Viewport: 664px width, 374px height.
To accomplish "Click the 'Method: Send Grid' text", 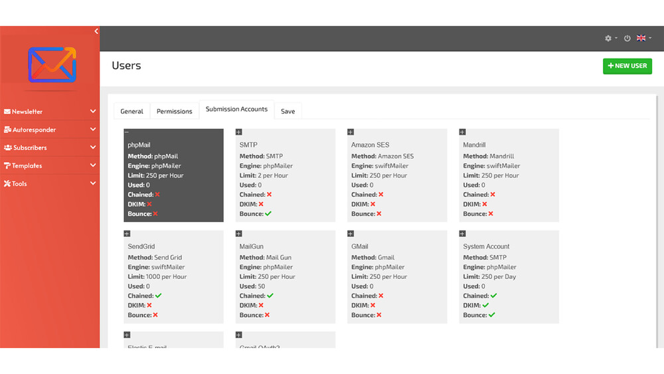I will (x=155, y=258).
